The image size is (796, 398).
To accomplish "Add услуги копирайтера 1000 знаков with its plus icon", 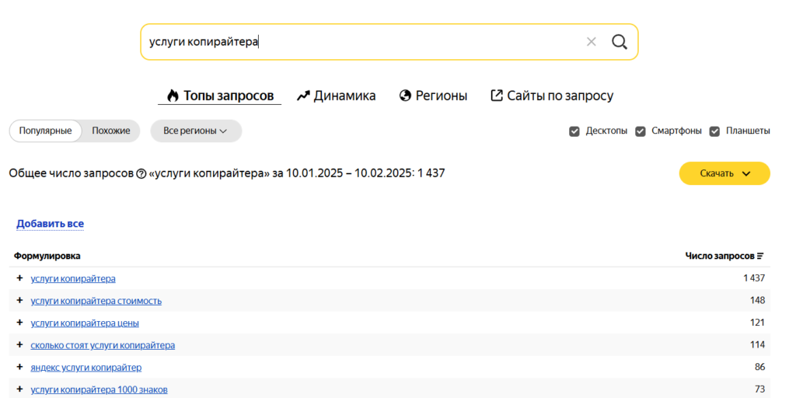I will 19,389.
